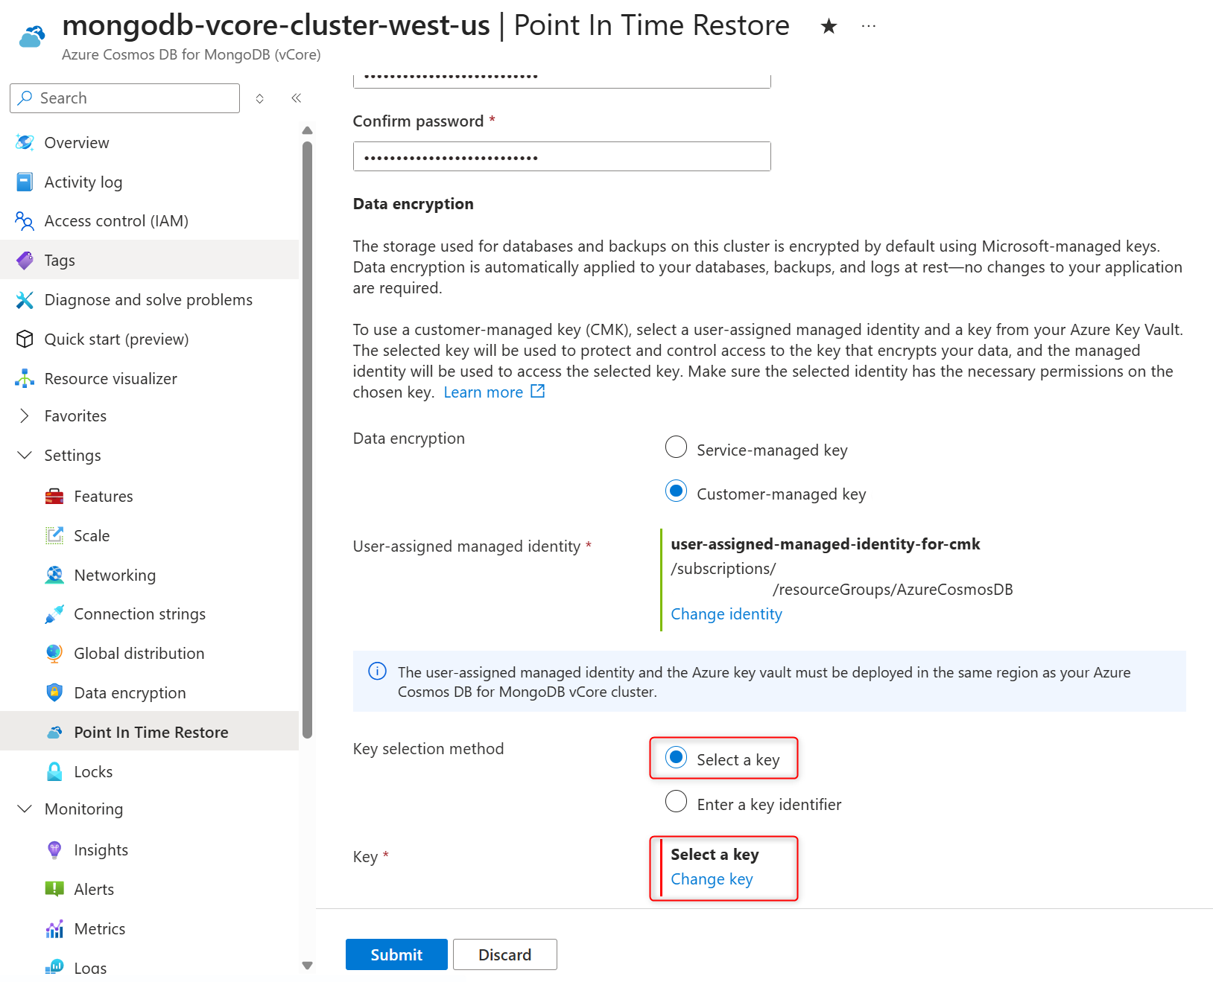Click the Connection strings plug icon

[x=54, y=614]
